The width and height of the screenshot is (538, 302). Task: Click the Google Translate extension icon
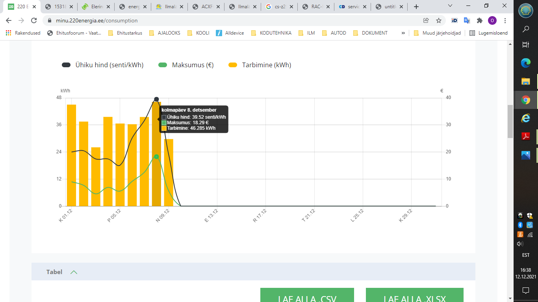point(467,20)
